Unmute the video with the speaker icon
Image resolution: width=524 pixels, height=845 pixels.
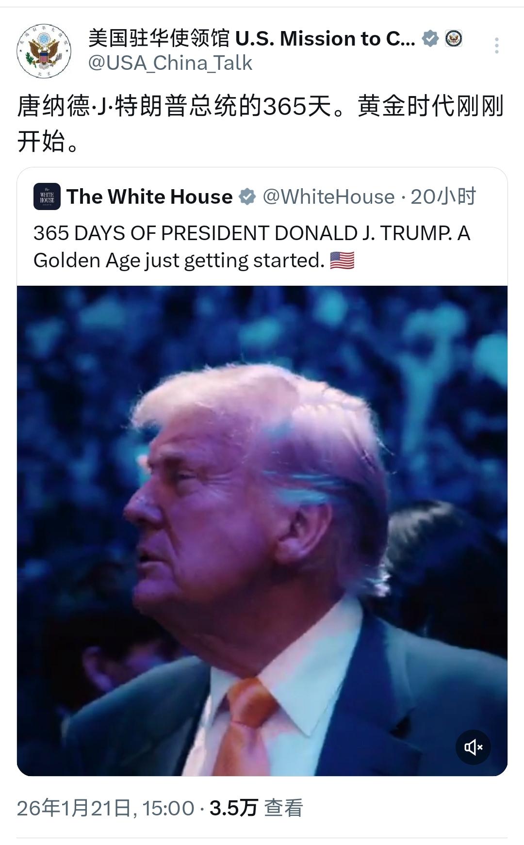[473, 747]
